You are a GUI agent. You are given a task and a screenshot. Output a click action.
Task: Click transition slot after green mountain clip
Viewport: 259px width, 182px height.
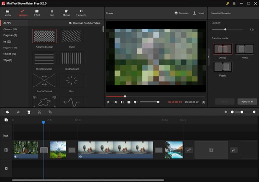pos(72,150)
